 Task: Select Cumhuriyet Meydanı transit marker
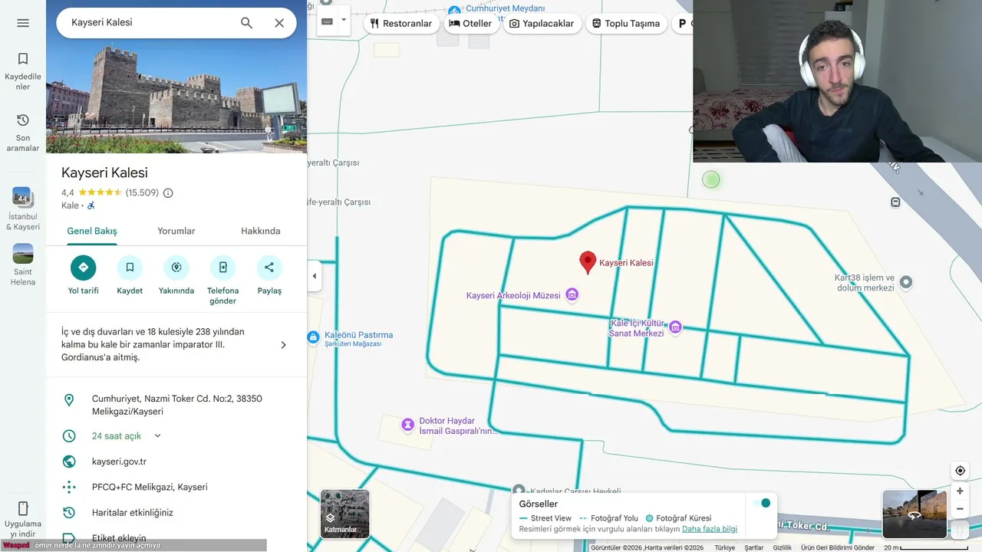pos(454,11)
